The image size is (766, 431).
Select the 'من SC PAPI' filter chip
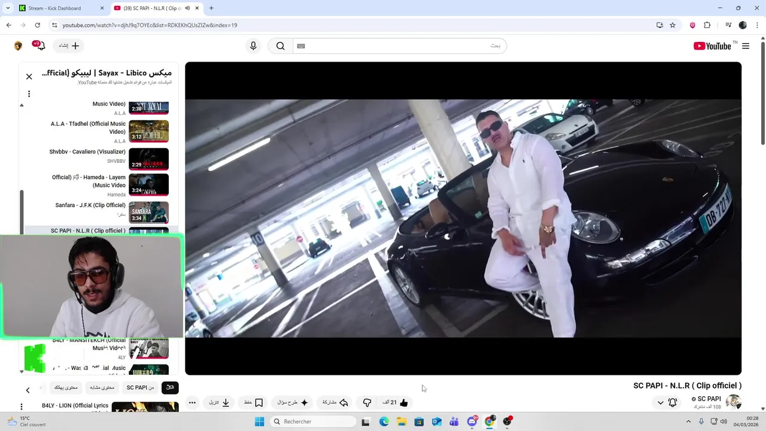140,388
